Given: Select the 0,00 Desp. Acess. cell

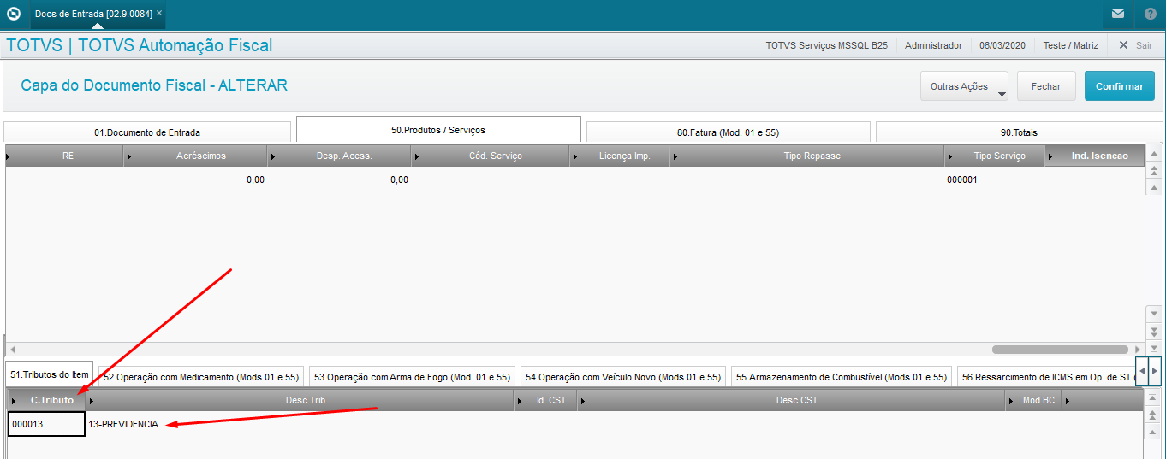Looking at the screenshot, I should 339,180.
